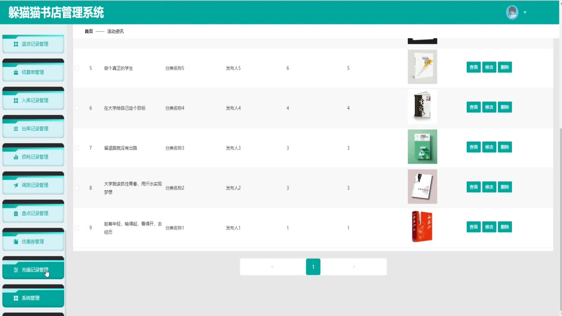
Task: Go to the next page with the right arrow
Action: pyautogui.click(x=354, y=267)
